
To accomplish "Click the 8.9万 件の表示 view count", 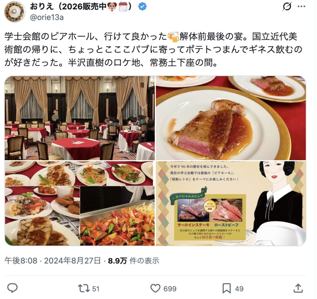I will [133, 261].
